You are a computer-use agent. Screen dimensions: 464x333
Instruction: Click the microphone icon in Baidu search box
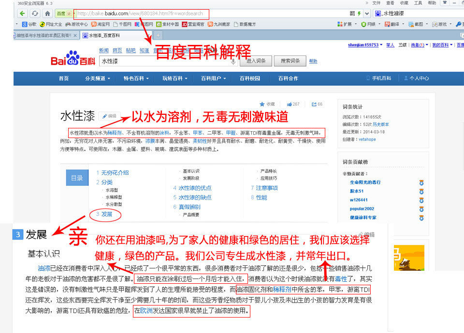[233, 61]
